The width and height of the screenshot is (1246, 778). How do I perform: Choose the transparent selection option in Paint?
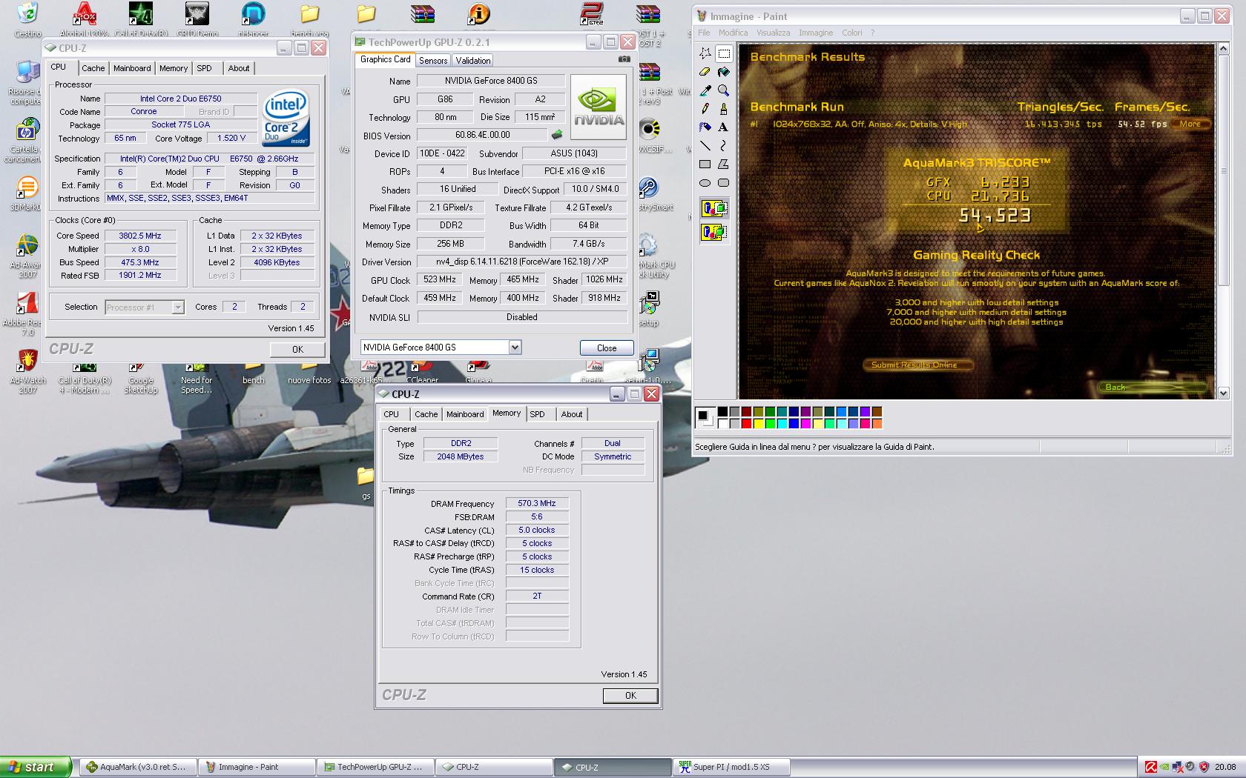click(x=714, y=233)
